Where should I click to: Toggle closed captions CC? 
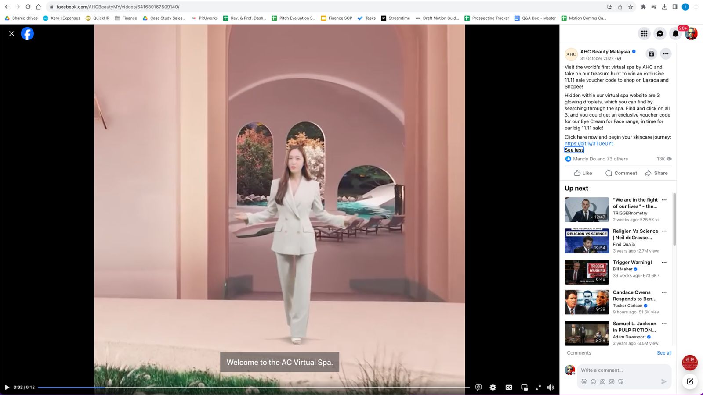coord(509,387)
